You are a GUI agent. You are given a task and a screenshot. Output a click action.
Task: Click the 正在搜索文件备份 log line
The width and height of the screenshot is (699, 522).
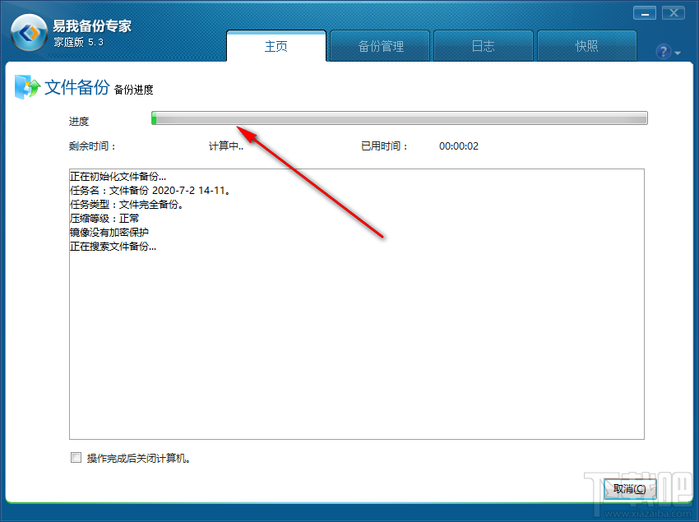(113, 246)
